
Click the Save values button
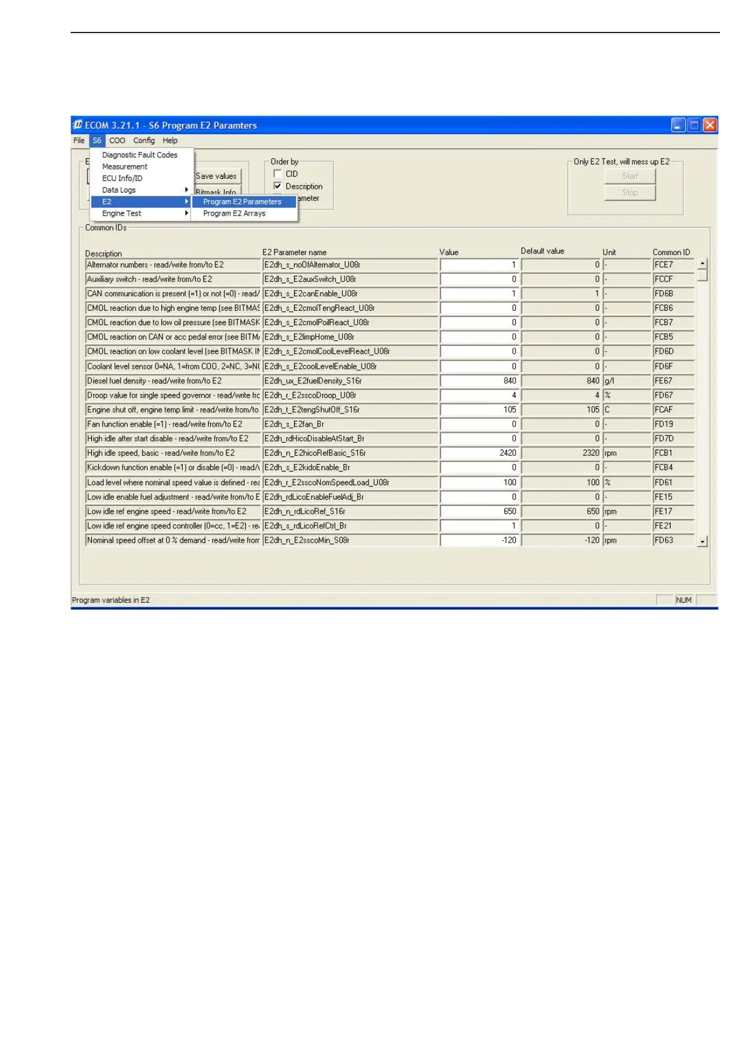217,176
